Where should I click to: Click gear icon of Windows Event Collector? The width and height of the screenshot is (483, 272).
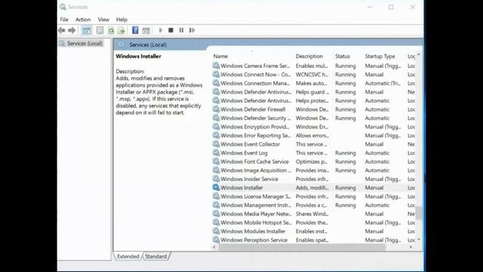point(216,144)
